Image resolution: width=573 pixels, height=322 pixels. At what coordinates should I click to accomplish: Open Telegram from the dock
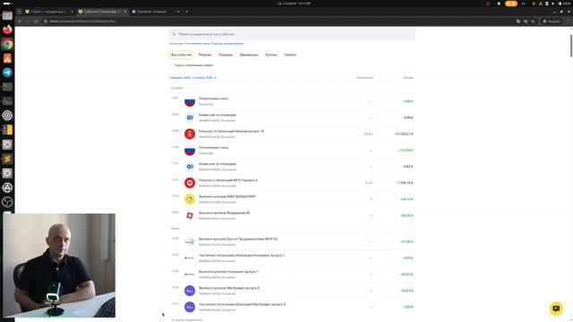pos(7,72)
